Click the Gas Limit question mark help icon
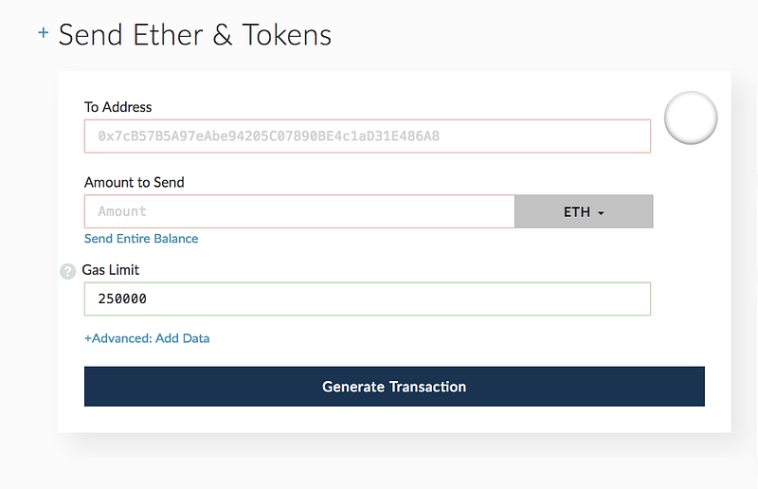This screenshot has width=758, height=489. (67, 271)
